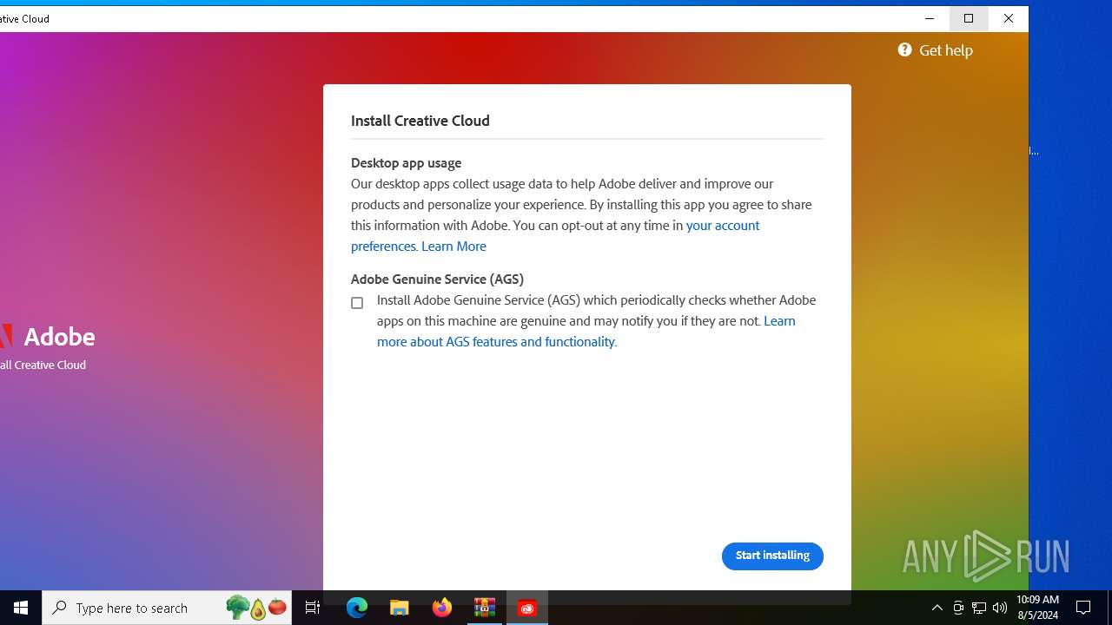Launch Microsoft Edge from the taskbar

click(x=357, y=608)
